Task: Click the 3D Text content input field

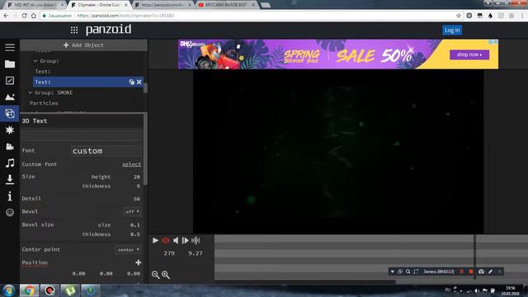Action: (82, 135)
